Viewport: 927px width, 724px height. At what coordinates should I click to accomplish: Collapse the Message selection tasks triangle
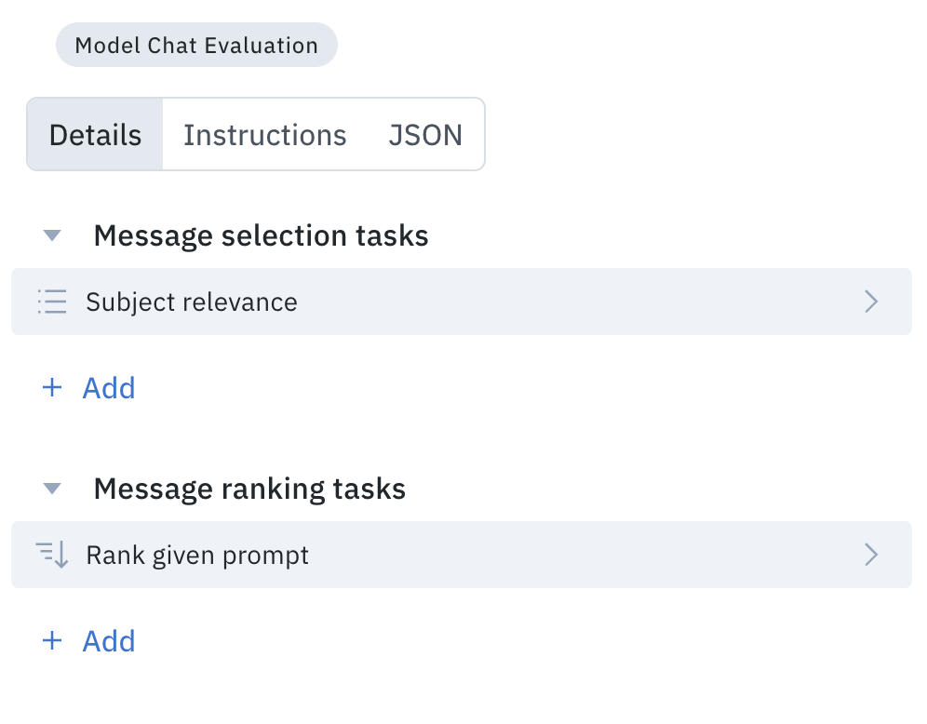pyautogui.click(x=52, y=235)
